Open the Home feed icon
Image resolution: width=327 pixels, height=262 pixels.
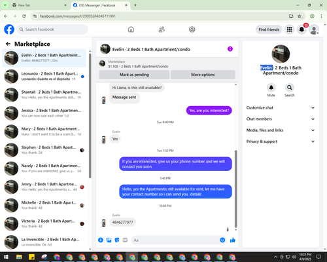point(131,29)
